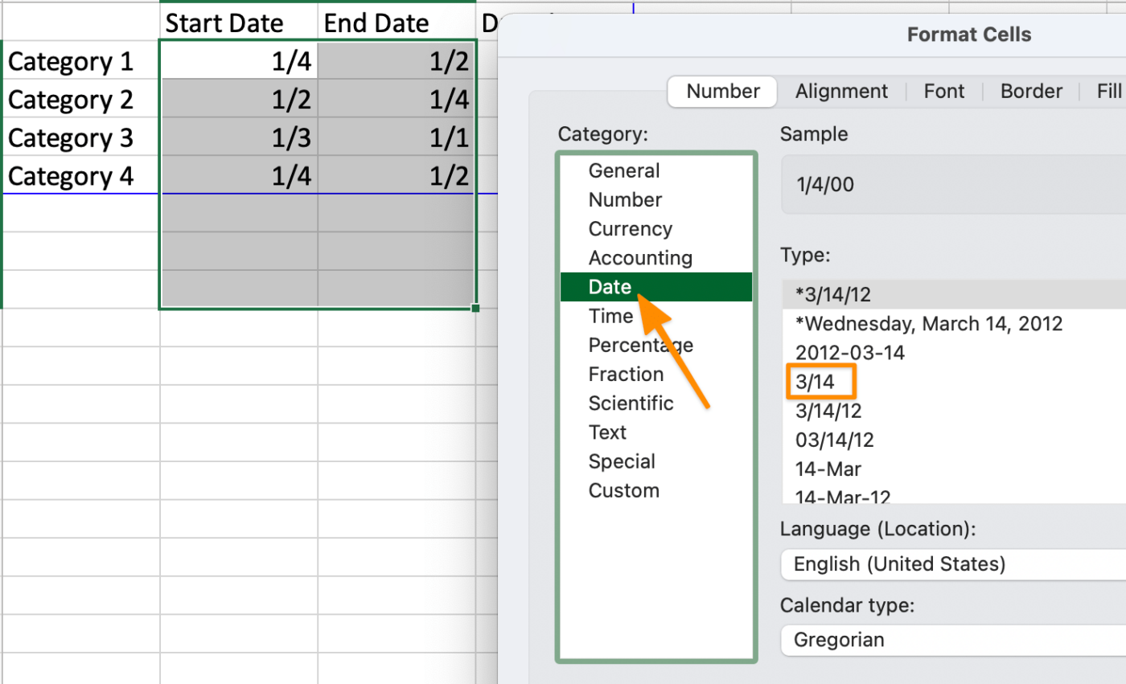The width and height of the screenshot is (1126, 684).
Task: Select Accounting category
Action: pos(656,258)
